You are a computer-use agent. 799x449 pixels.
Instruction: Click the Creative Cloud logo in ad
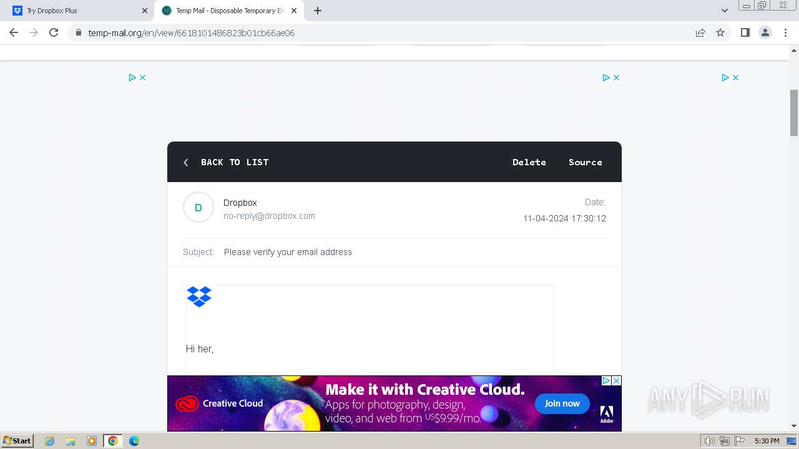[x=219, y=403]
